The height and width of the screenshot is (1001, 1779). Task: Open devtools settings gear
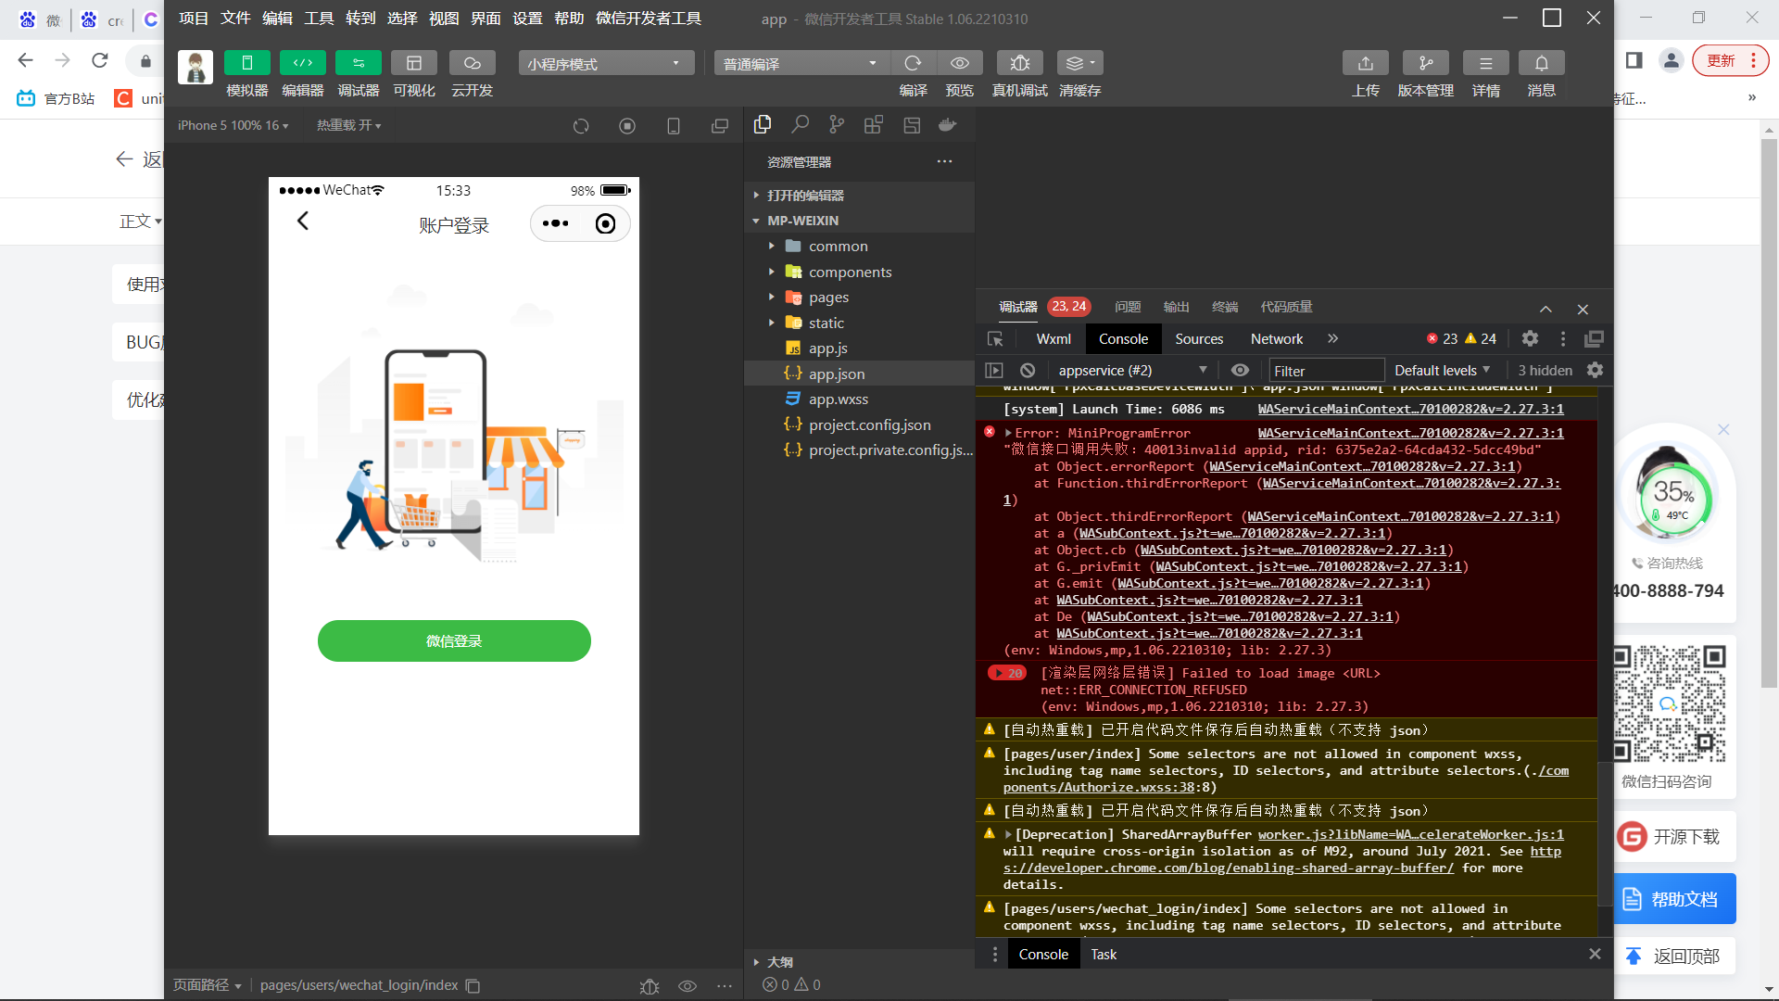[x=1530, y=339]
